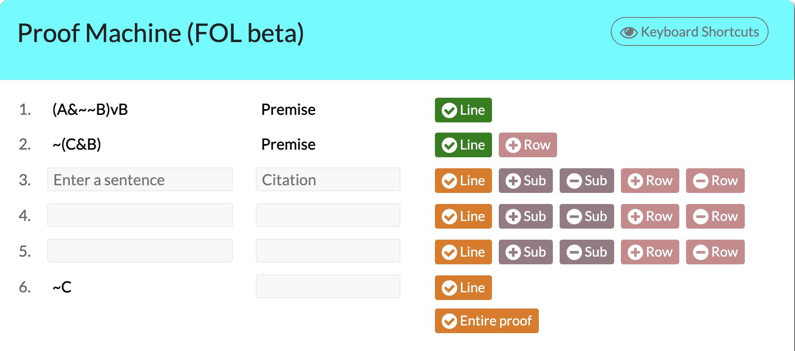Check line 6 with orange Line button

click(x=463, y=288)
